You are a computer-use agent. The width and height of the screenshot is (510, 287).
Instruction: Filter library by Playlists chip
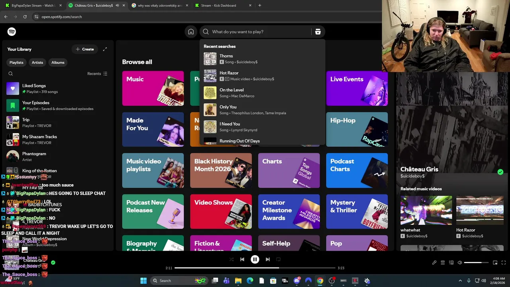pos(16,63)
